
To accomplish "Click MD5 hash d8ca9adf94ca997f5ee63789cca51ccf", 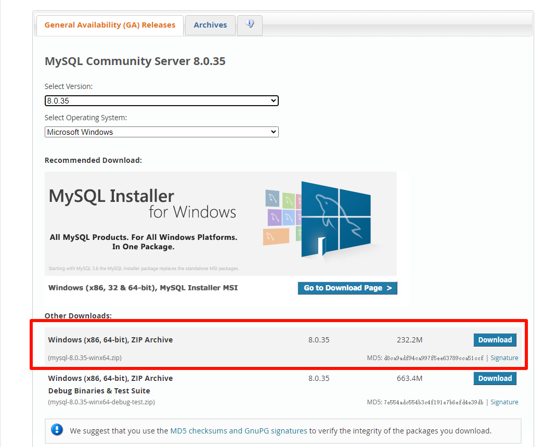I will click(x=434, y=359).
